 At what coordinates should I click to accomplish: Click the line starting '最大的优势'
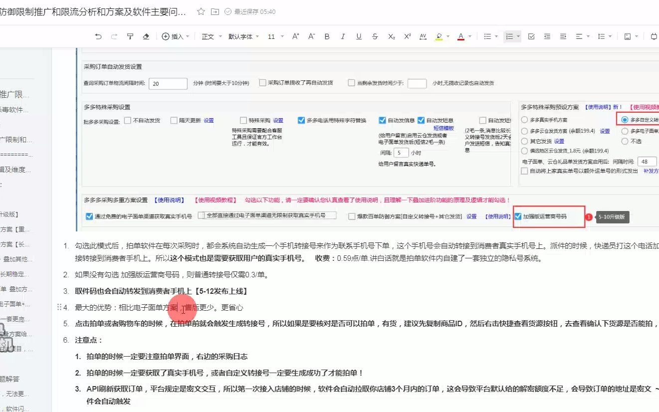159,308
